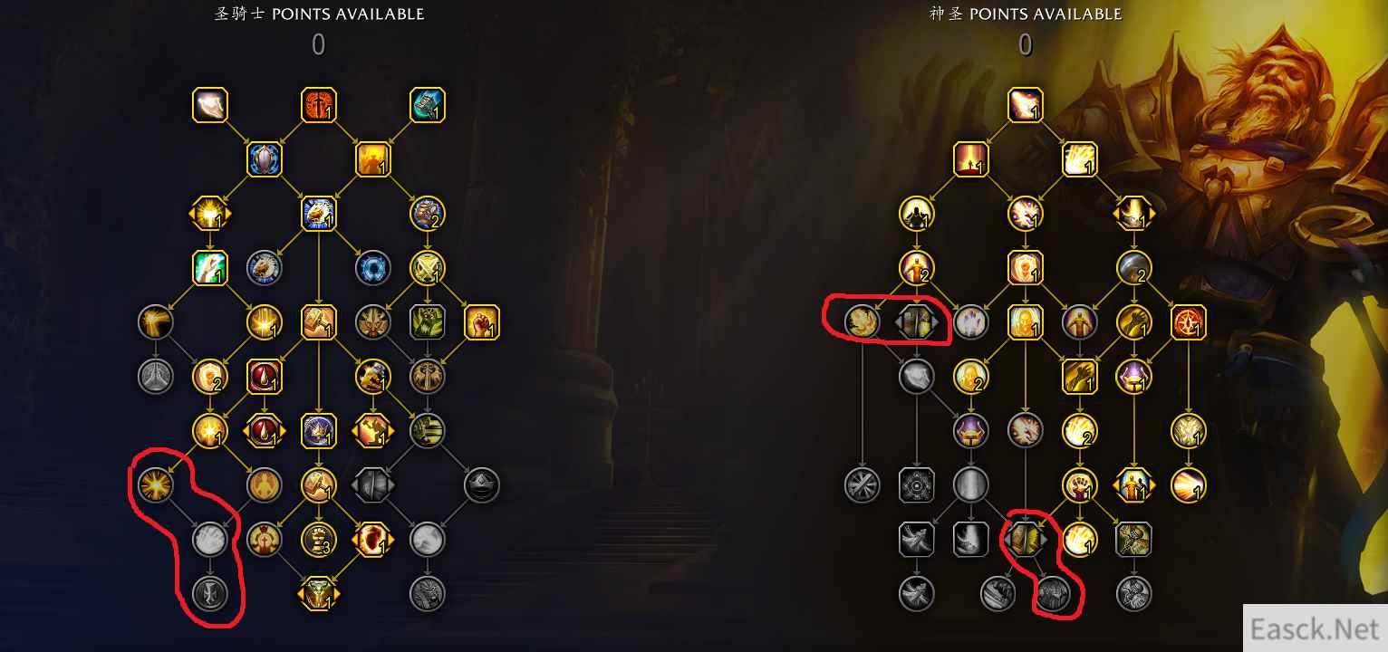1388x652 pixels.
Task: Select the grey helmet talent node
Action: click(481, 485)
